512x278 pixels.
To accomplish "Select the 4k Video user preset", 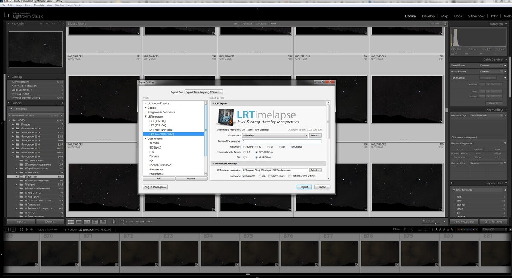I will tap(154, 143).
